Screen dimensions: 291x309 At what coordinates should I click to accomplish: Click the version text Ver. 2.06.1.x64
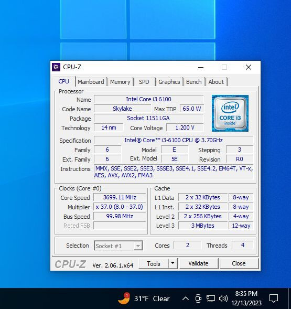(113, 265)
